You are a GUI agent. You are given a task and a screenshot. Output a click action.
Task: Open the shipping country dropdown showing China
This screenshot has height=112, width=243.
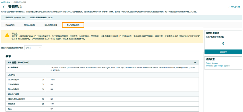coord(33,48)
